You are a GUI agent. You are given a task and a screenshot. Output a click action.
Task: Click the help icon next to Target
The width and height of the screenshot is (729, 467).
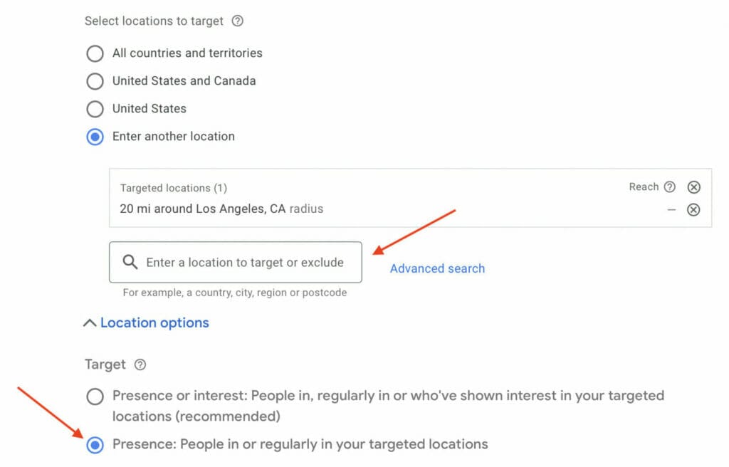pos(140,364)
